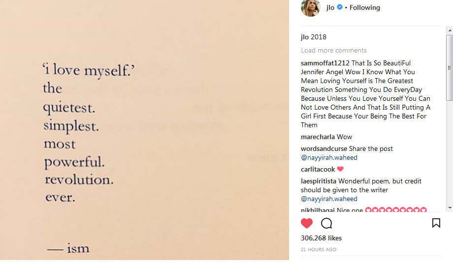Click the blue verified badge

[340, 7]
